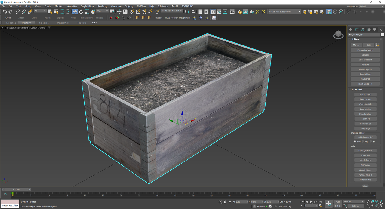Open the Mirror tool

[187, 12]
